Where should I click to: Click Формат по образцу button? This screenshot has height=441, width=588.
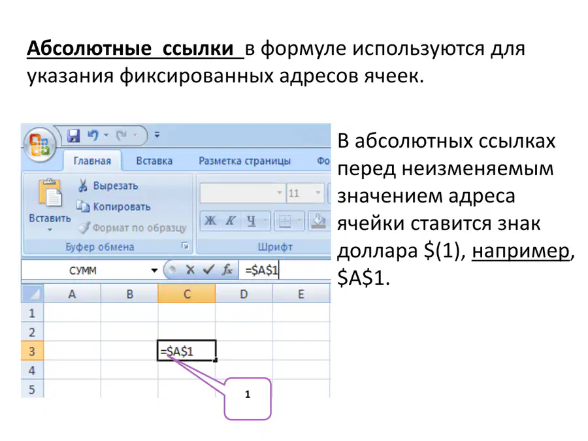click(133, 227)
